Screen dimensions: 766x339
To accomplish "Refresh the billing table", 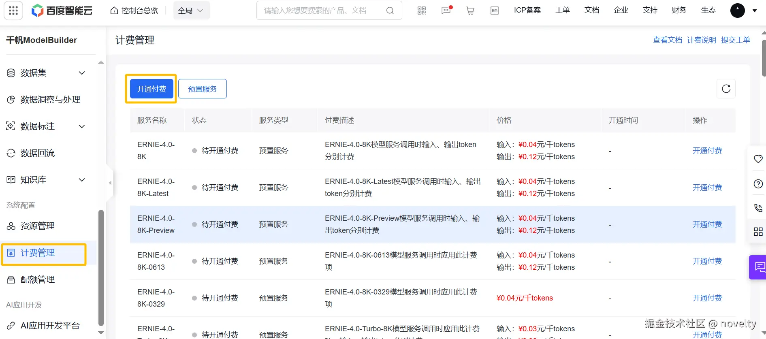I will (726, 89).
